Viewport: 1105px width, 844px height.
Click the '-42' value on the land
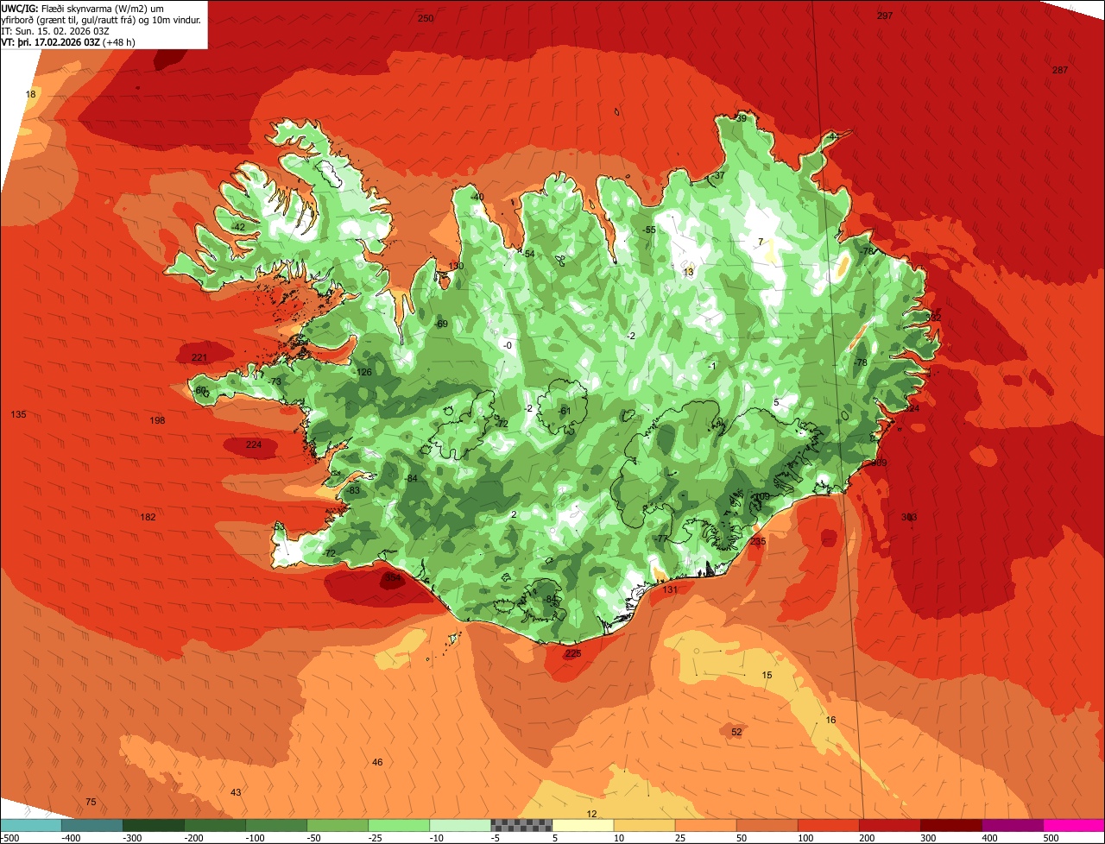pos(238,227)
